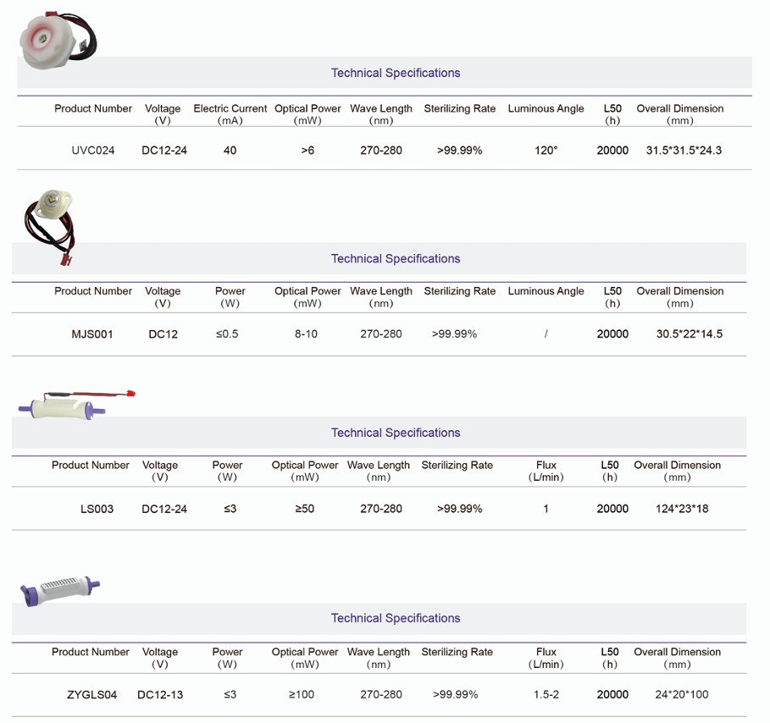Click the DC12 voltage value for MJS001
770x723 pixels.
163,334
